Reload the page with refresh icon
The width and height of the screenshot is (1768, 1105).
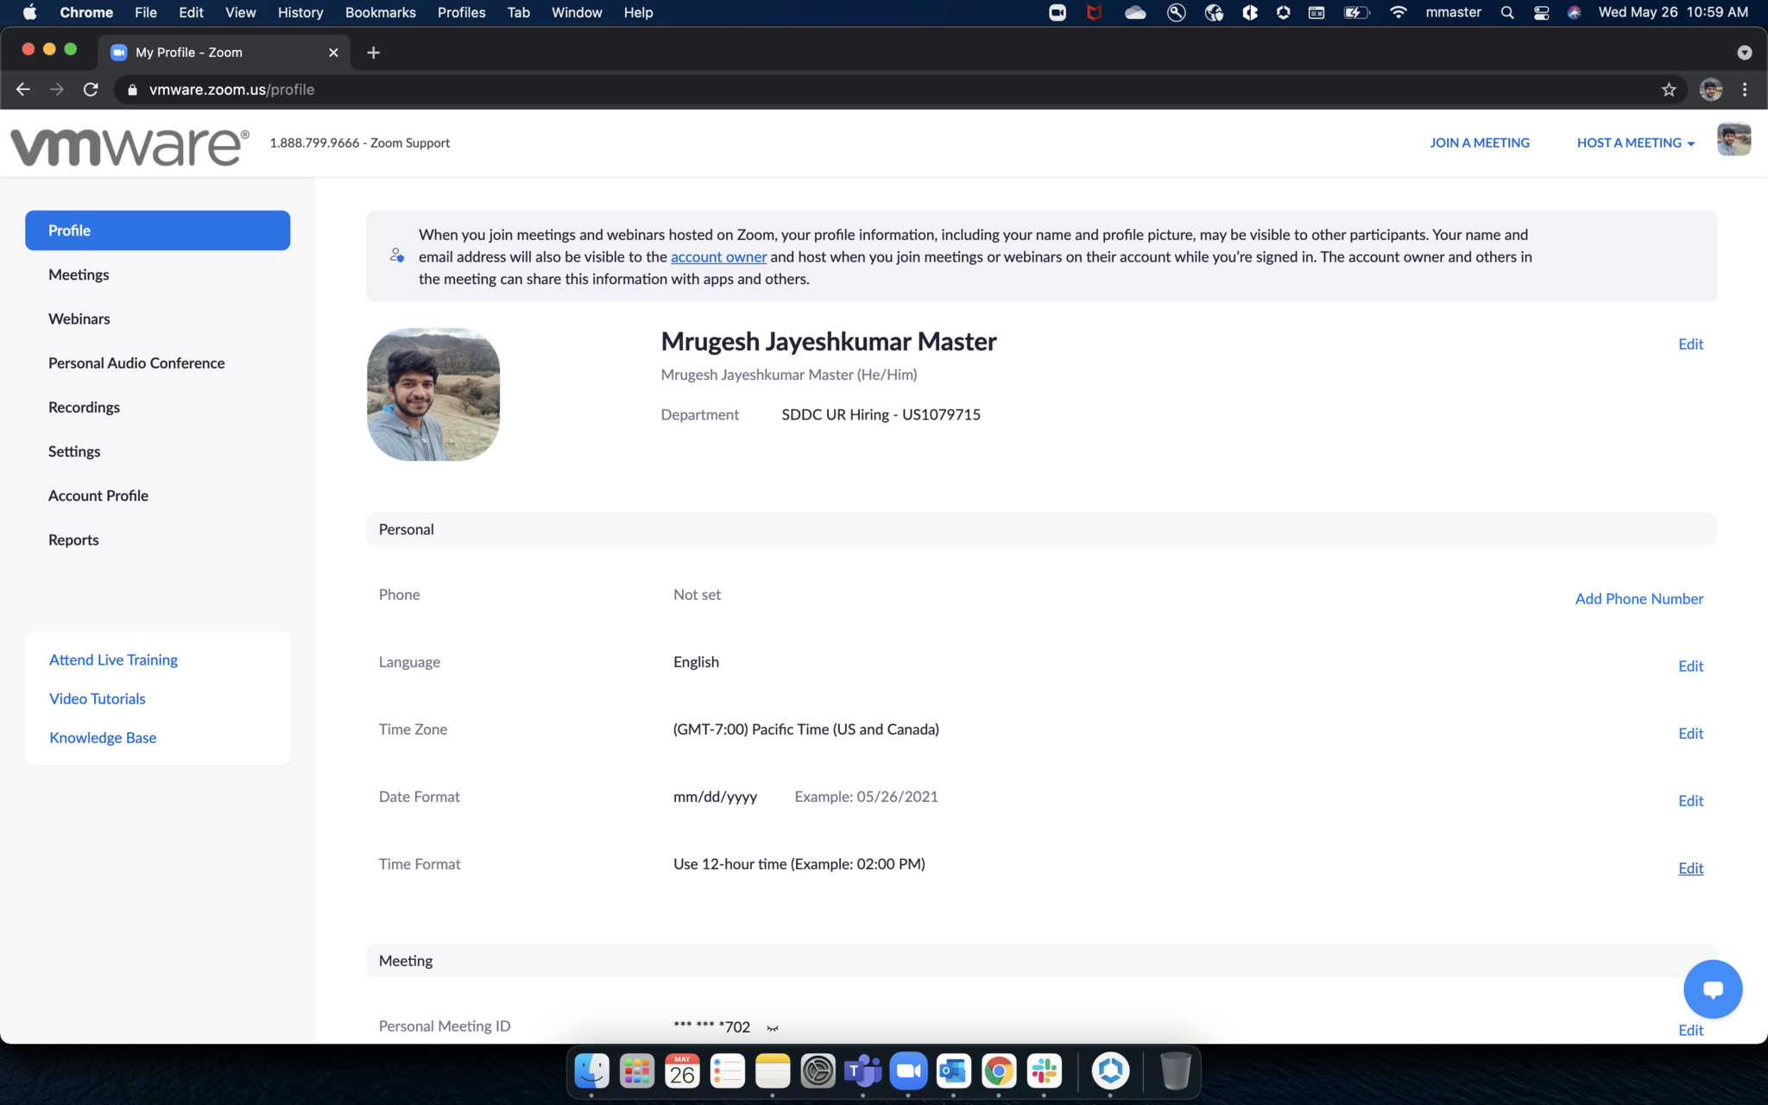91,90
